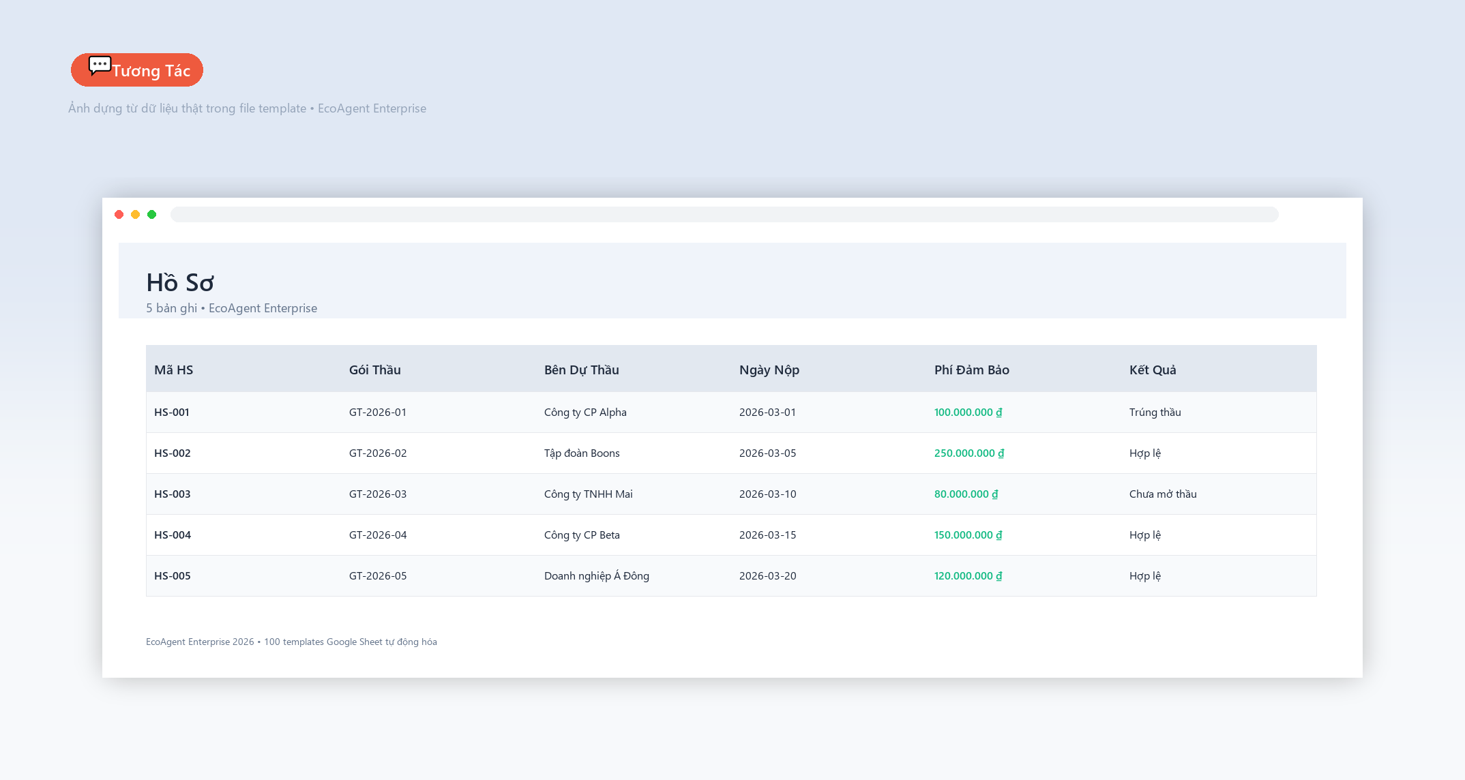Click the red window dot
Viewport: 1465px width, 780px height.
[119, 215]
